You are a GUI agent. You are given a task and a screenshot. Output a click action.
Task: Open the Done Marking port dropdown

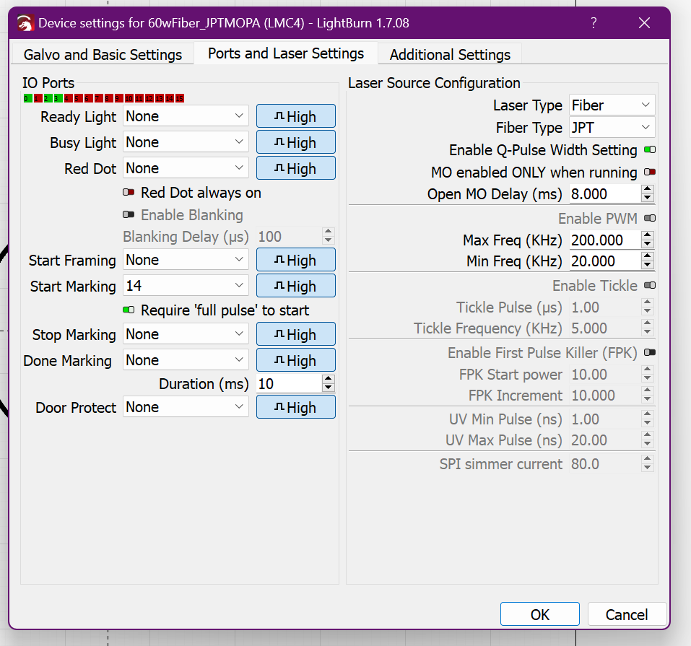[x=186, y=360]
